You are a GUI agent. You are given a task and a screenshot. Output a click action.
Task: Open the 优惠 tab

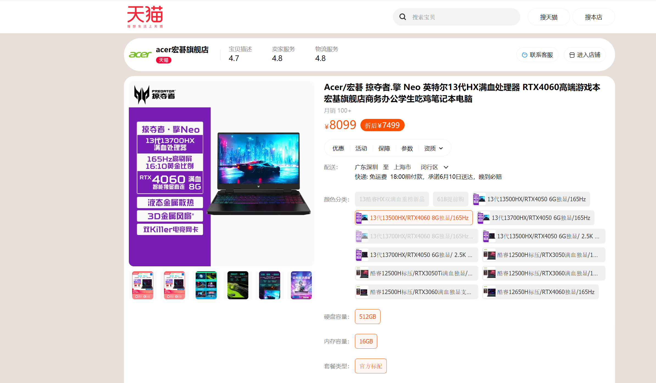[338, 148]
